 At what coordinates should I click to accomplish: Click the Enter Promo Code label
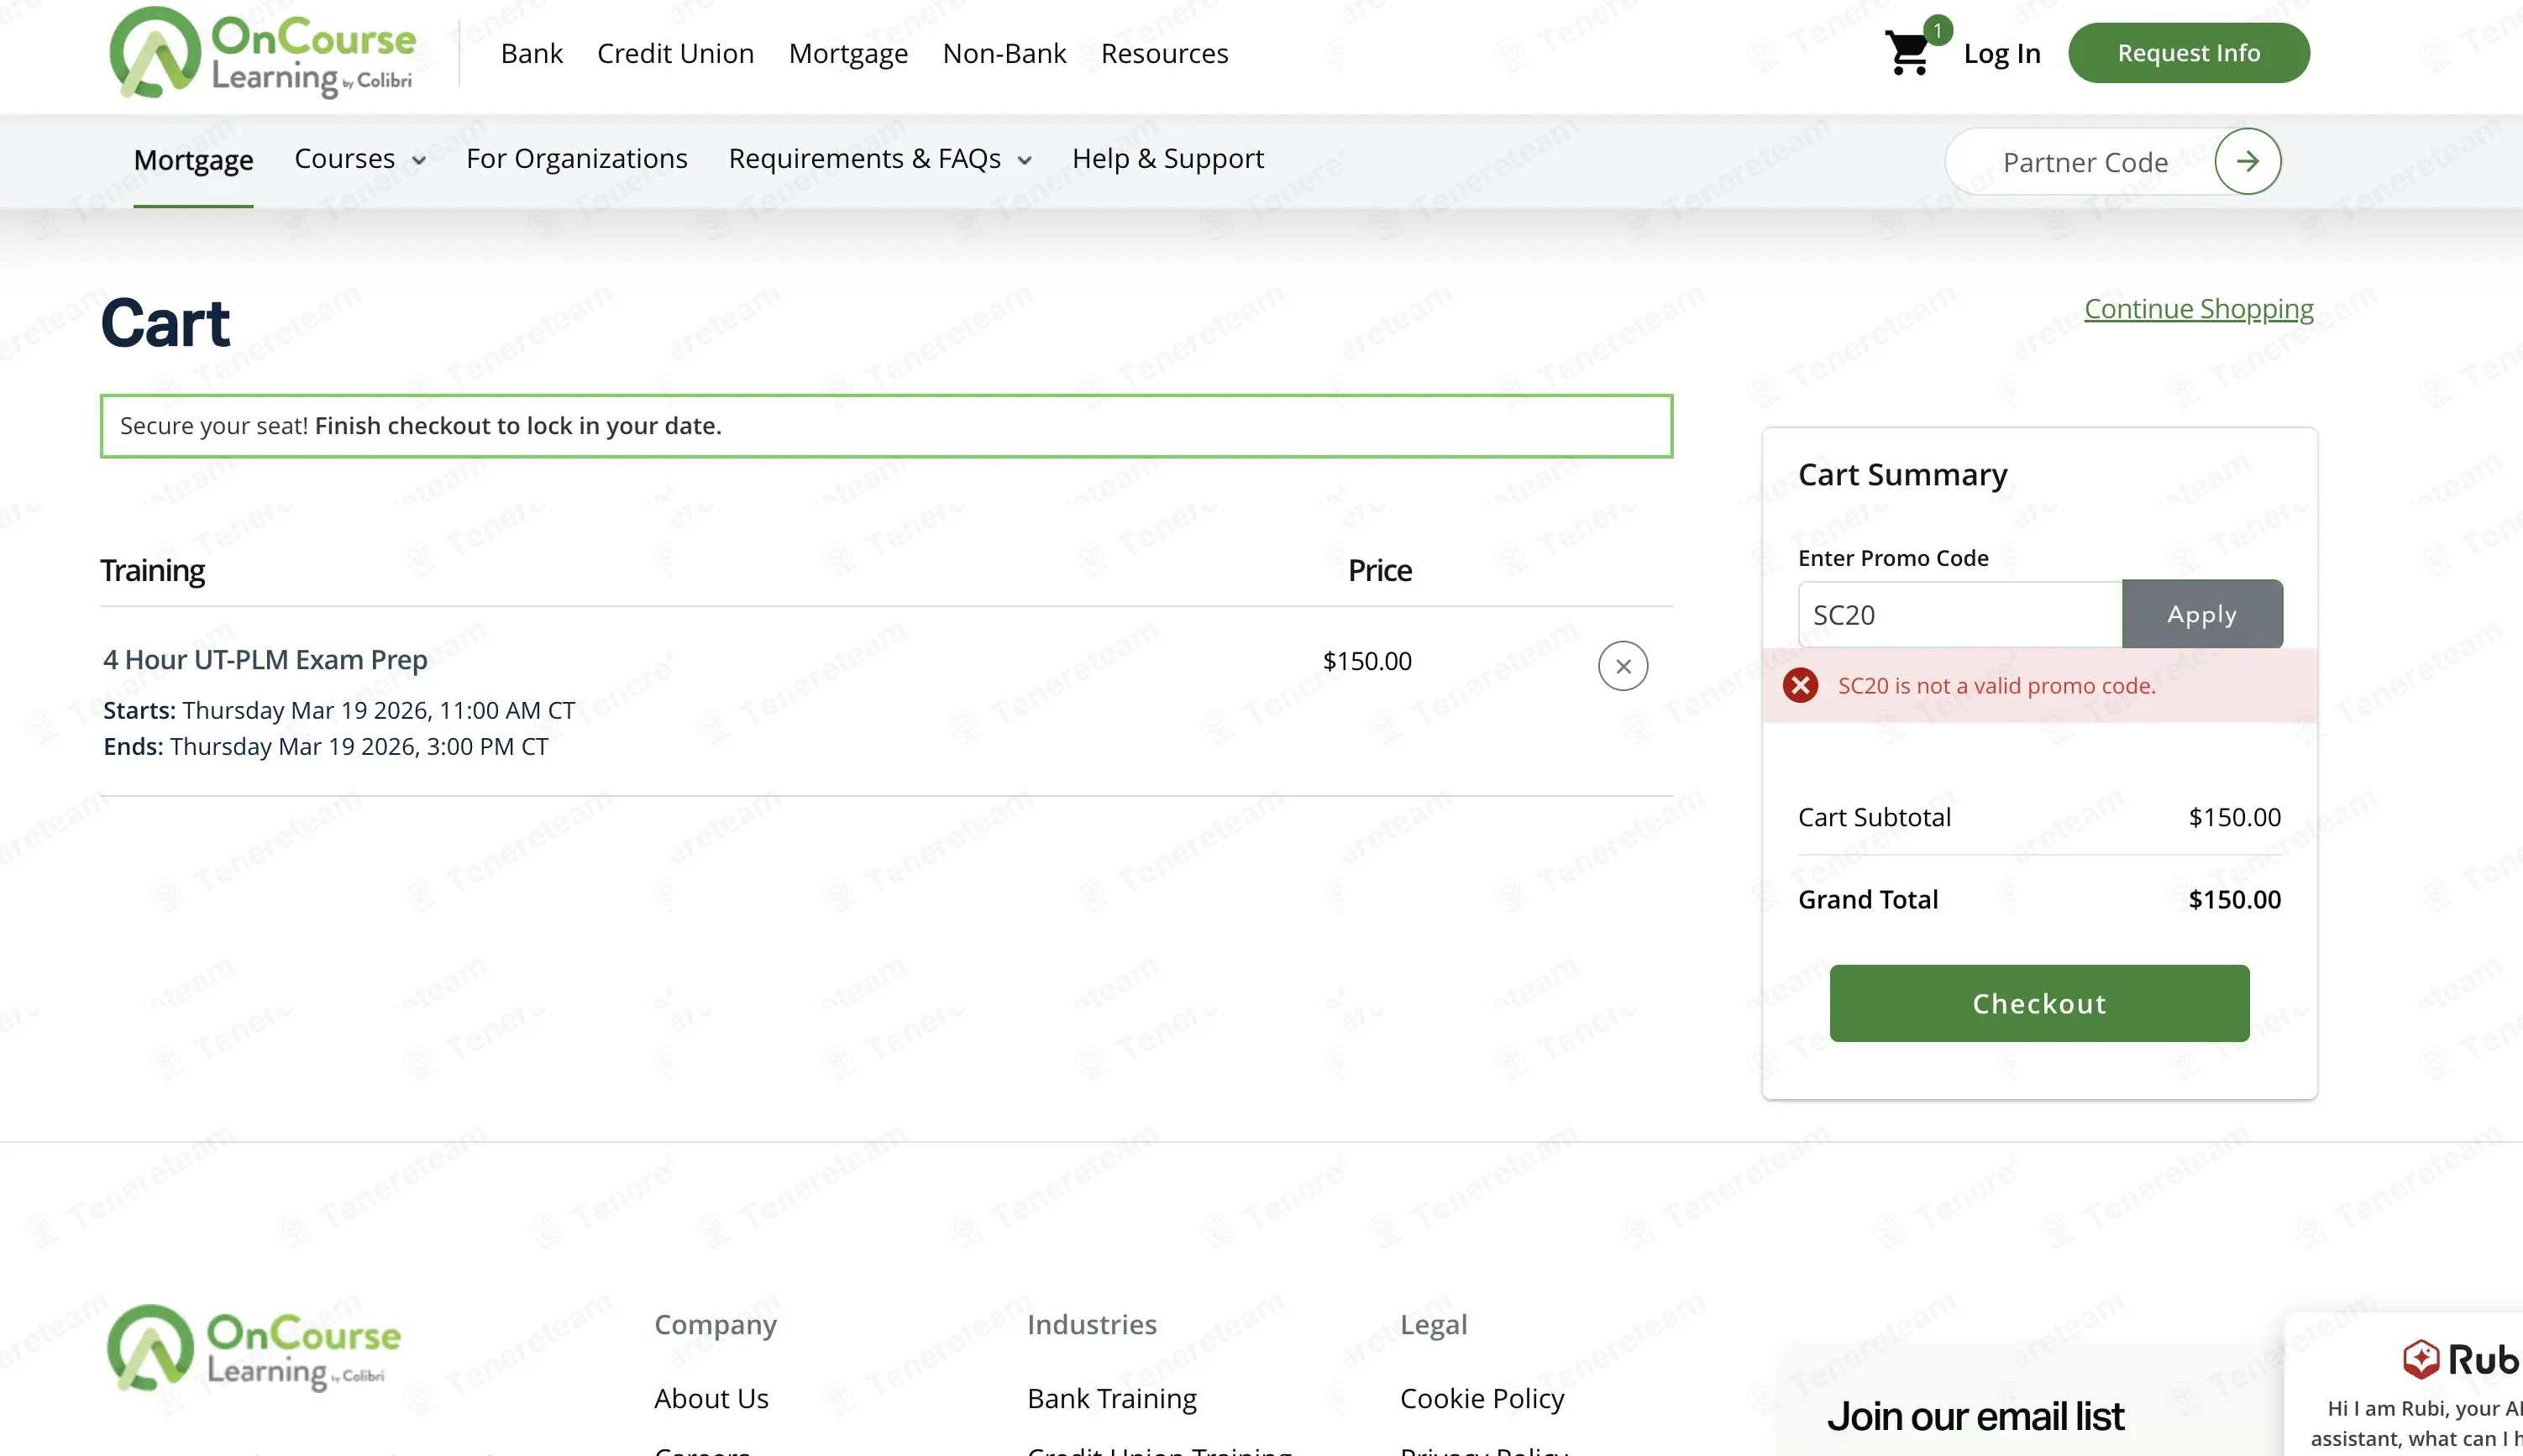click(x=1893, y=558)
